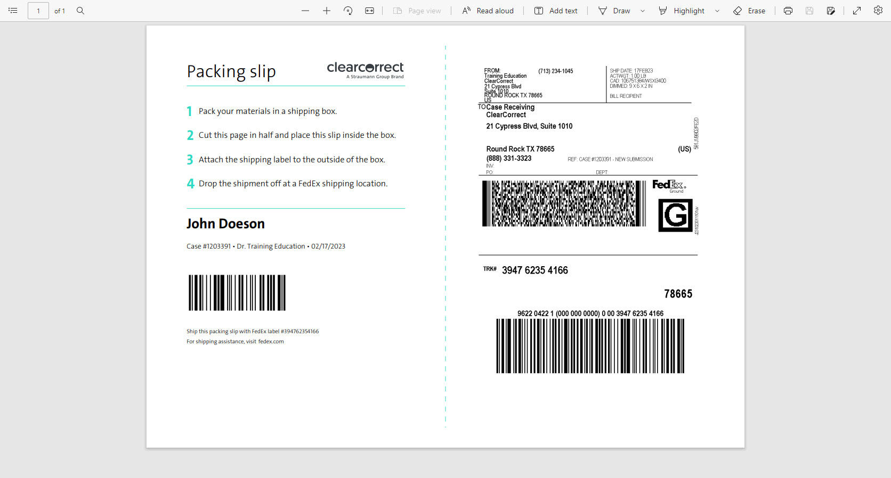
Task: Click the 'Packing slip' heading
Action: coord(231,71)
